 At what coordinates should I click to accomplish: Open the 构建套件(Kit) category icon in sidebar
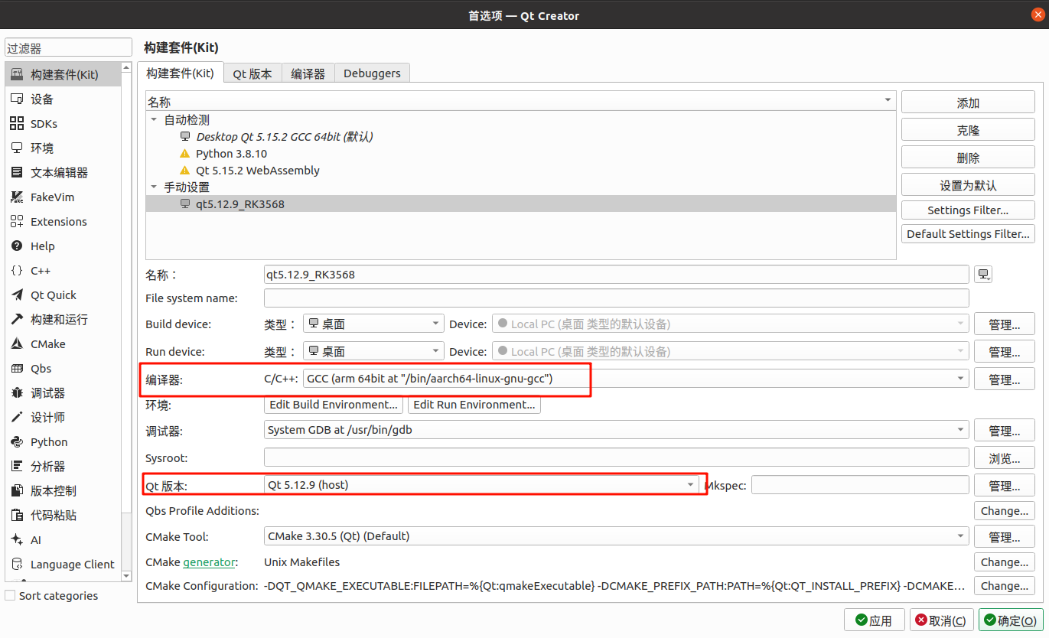point(16,74)
